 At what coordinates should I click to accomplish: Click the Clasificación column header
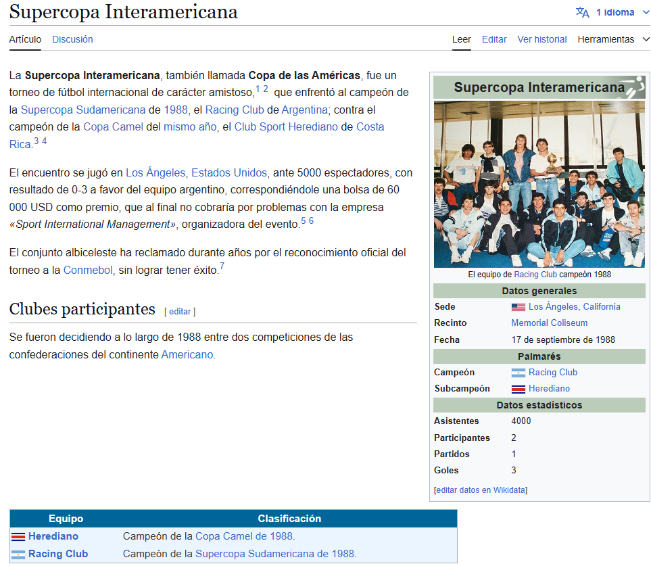click(289, 519)
